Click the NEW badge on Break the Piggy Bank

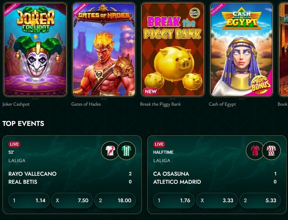(151, 91)
